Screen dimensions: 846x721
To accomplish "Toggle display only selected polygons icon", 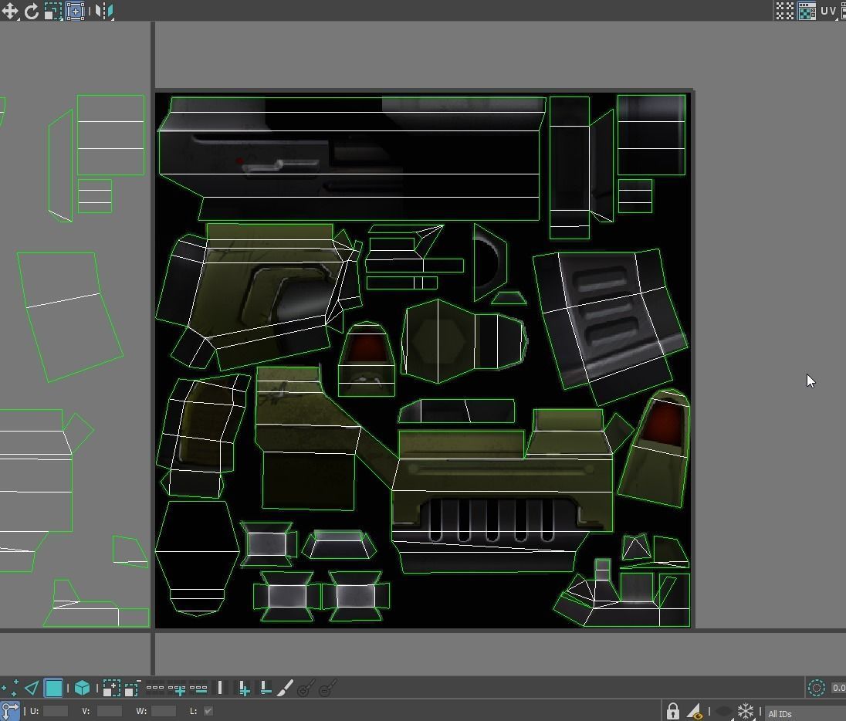I will [x=695, y=711].
